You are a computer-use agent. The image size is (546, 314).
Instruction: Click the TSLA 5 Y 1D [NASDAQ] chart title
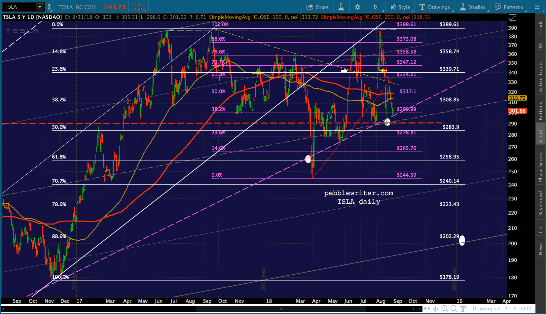tap(32, 17)
